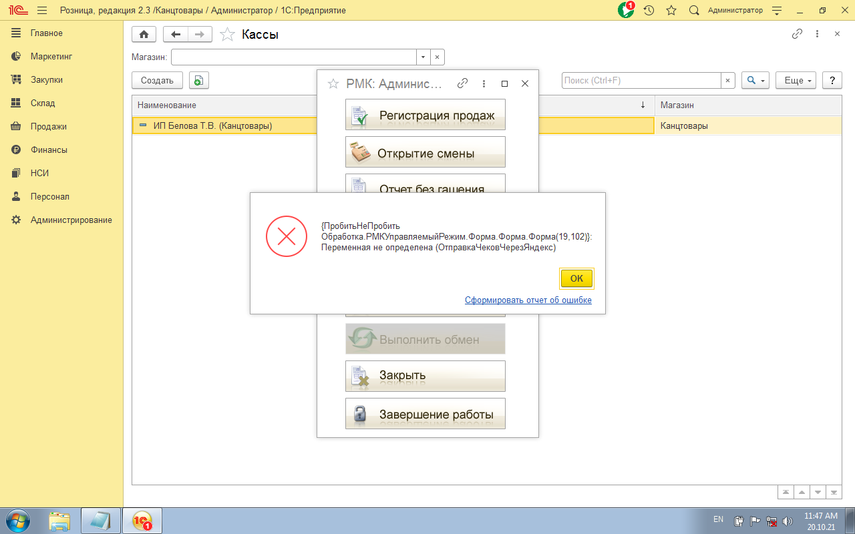Open Продажи section in sidebar

tap(48, 126)
